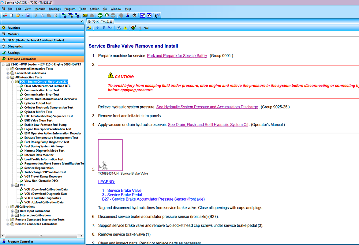Screen dimensions: 359x245
Task: Open the Favorites panel
Action: pos(42,28)
